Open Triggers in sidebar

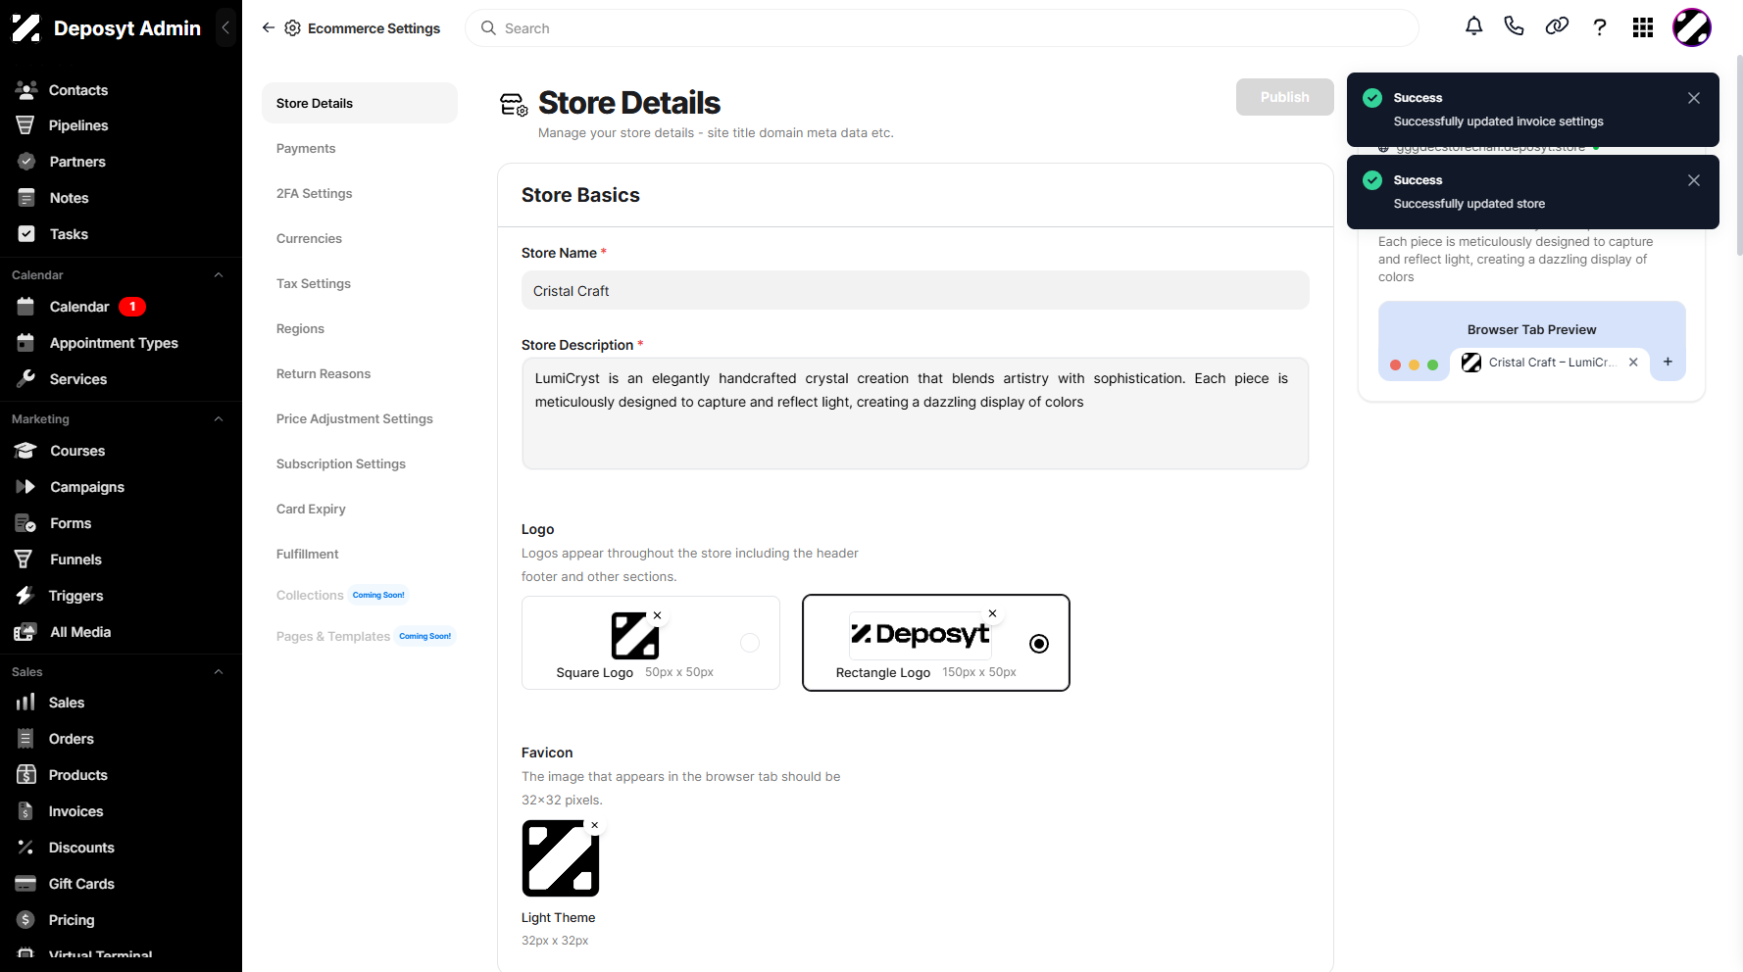(x=75, y=596)
